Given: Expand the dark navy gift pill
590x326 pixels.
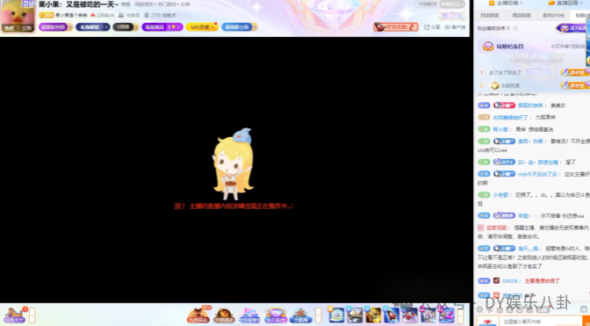Looking at the screenshot, I should 92,26.
